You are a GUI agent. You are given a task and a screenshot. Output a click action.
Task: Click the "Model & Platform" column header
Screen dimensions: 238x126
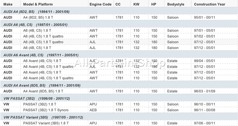coord(38,4)
